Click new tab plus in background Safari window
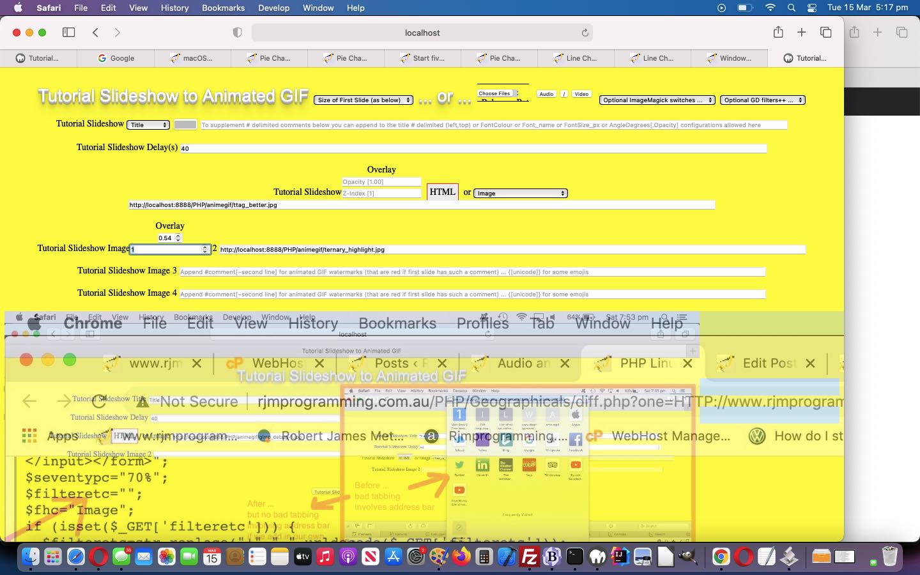 878,32
